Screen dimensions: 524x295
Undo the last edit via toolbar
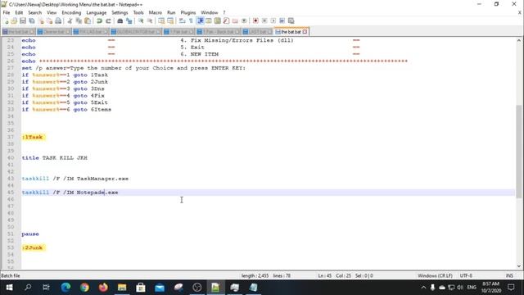[99, 20]
